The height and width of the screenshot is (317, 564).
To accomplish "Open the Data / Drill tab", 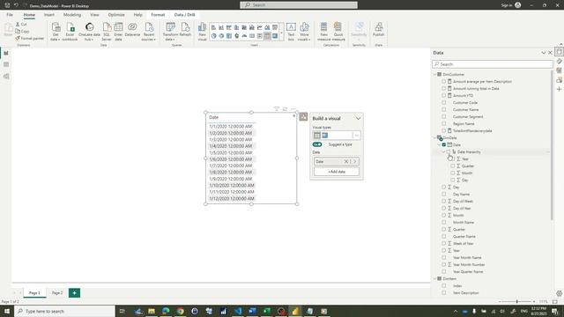I will coord(184,15).
